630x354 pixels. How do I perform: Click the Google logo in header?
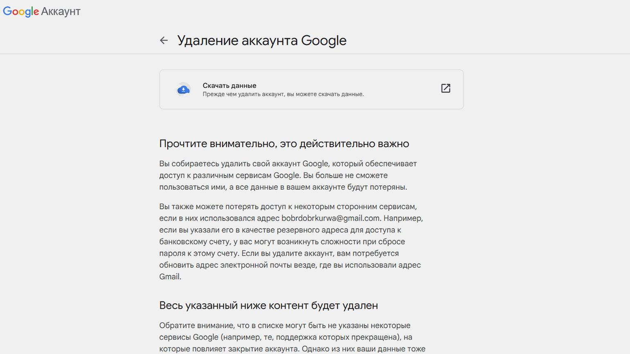click(x=21, y=12)
